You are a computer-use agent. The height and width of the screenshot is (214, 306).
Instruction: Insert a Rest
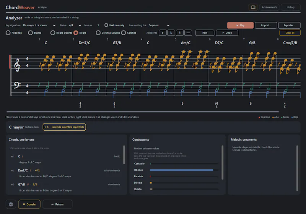[205, 33]
